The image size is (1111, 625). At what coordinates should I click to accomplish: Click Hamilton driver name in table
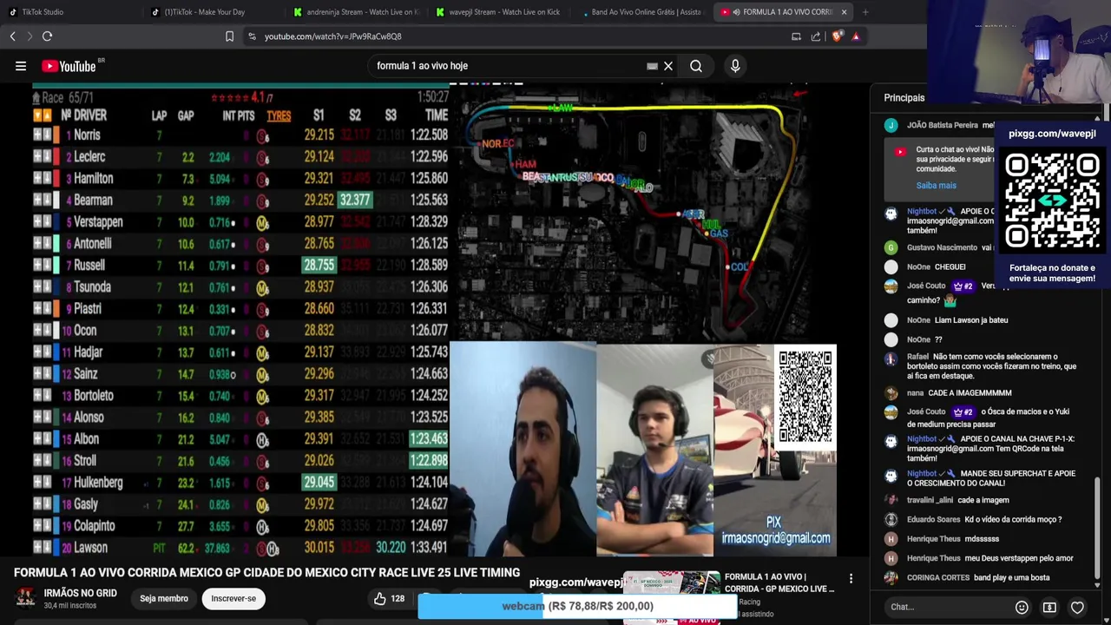93,179
